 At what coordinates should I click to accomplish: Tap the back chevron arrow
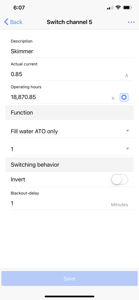tap(7, 22)
